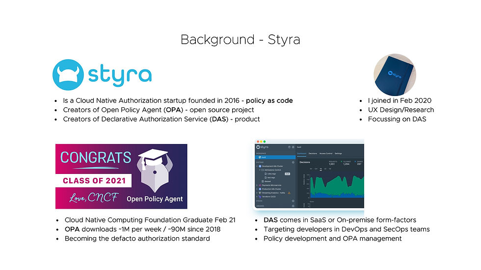Click the add icon next to the Libraries heading

pyautogui.click(x=293, y=206)
